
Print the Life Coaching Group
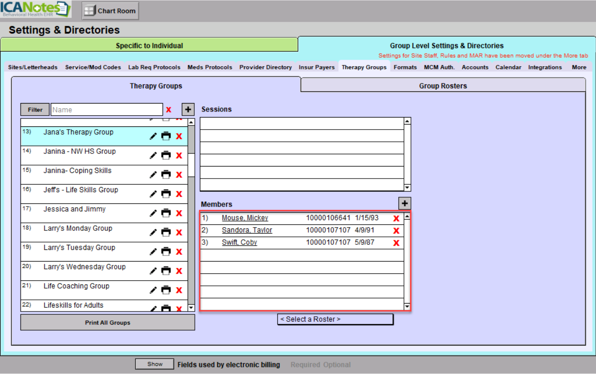click(166, 290)
